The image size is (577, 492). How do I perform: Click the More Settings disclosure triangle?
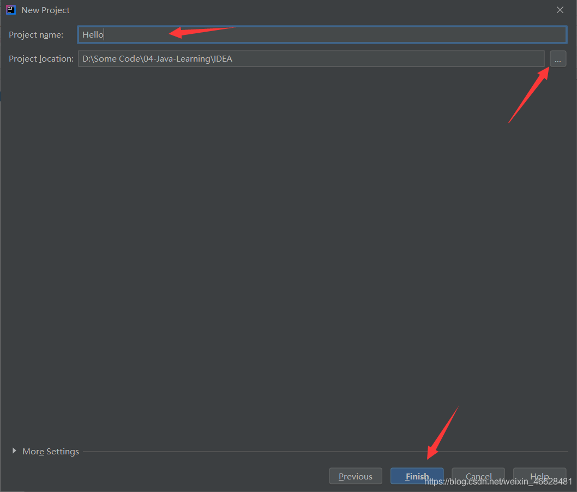pyautogui.click(x=14, y=451)
